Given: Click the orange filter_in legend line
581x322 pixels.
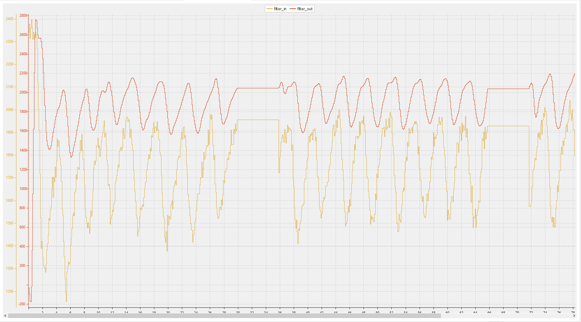Looking at the screenshot, I should [x=269, y=9].
